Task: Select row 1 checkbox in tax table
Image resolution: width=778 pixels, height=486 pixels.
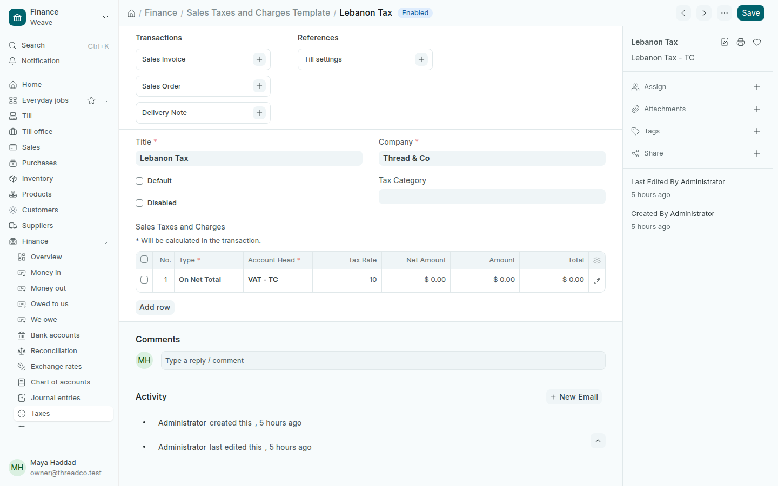Action: click(x=144, y=280)
